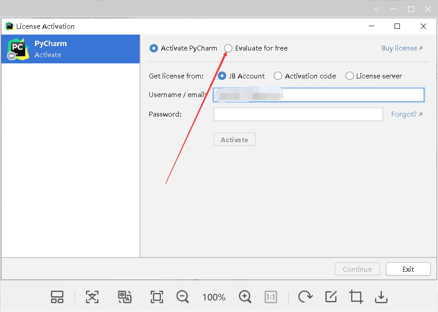Zoom in with the plus magnifier icon
This screenshot has height=312, width=438.
pos(245,296)
